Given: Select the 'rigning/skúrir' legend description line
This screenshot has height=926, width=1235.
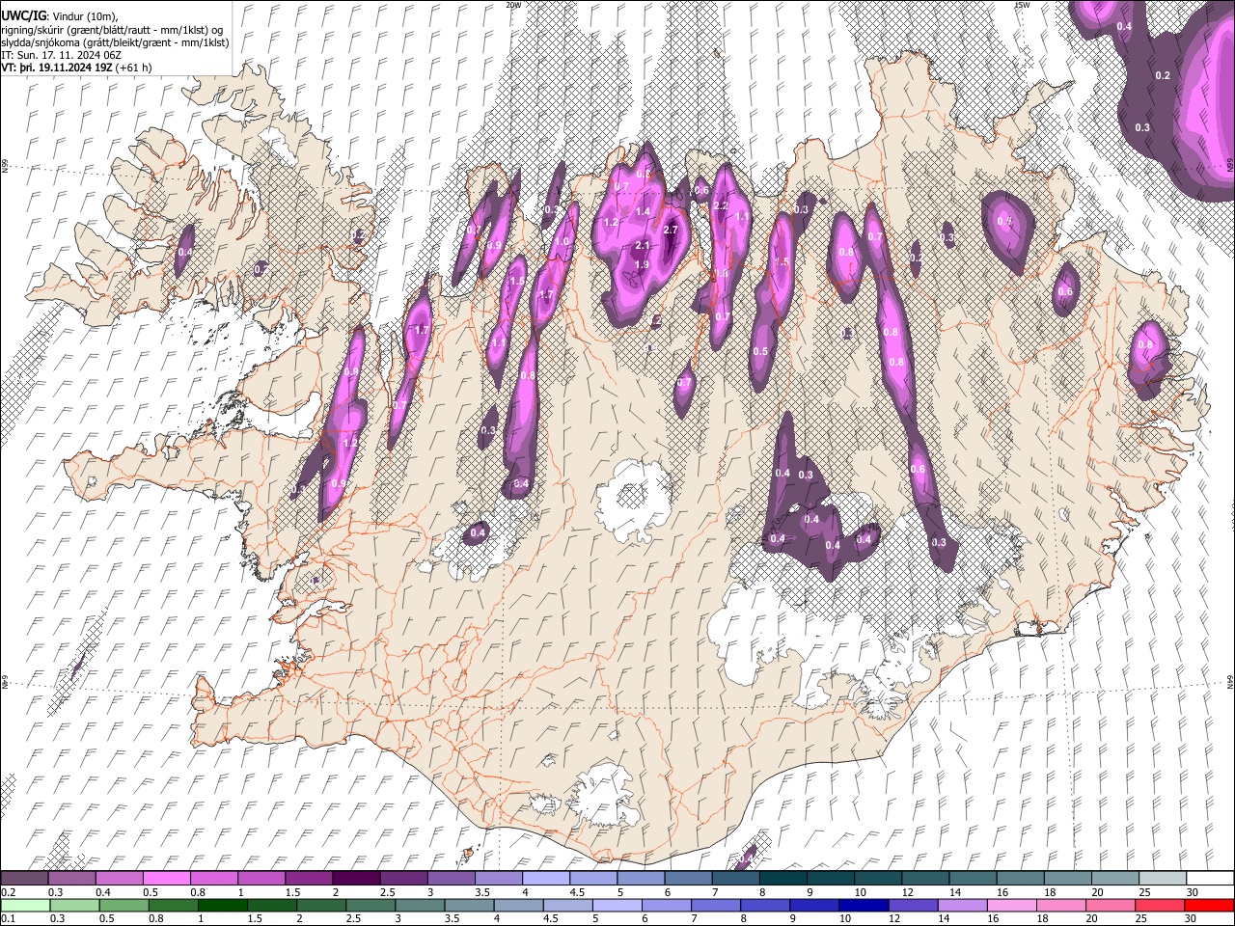Looking at the screenshot, I should click(113, 30).
